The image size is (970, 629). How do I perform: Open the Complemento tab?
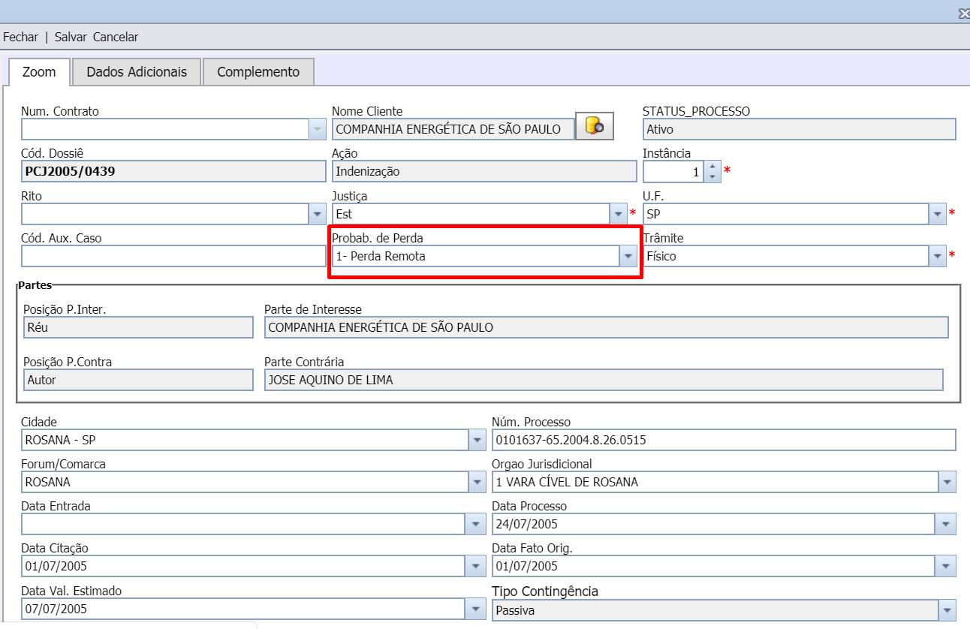258,72
